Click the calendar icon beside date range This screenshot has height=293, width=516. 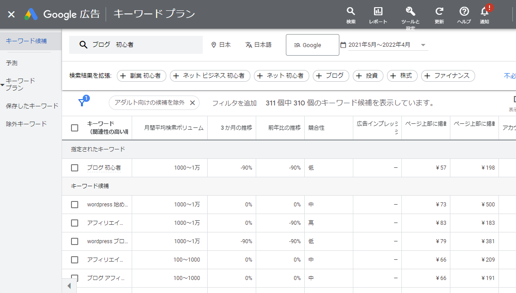343,45
